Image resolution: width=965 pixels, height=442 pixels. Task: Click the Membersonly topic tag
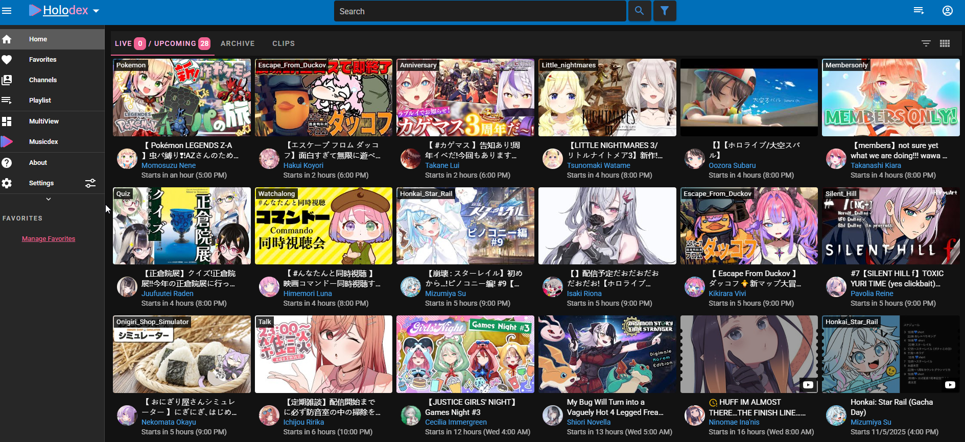point(846,65)
